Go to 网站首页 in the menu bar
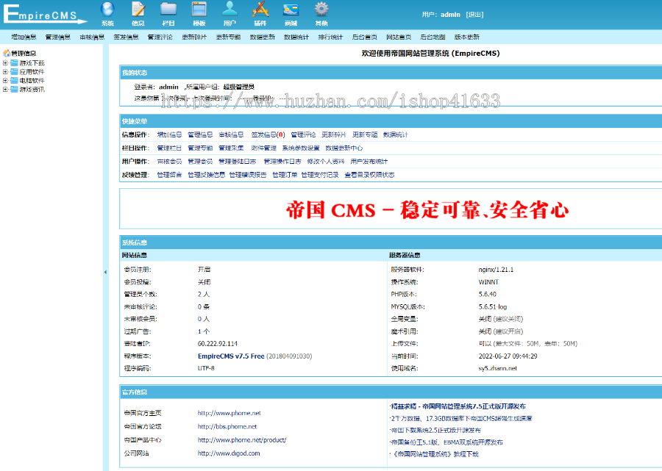Image resolution: width=662 pixels, height=471 pixels. [399, 37]
